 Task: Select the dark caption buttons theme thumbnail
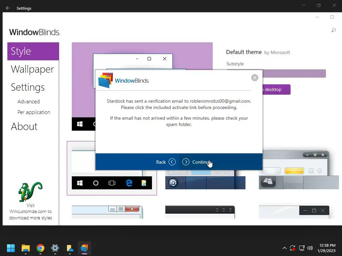pos(294,211)
